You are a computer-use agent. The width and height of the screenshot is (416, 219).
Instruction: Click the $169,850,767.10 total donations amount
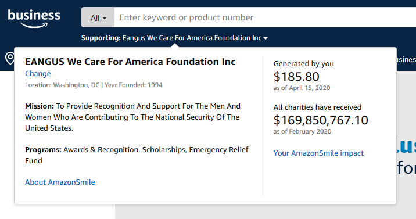pos(321,120)
